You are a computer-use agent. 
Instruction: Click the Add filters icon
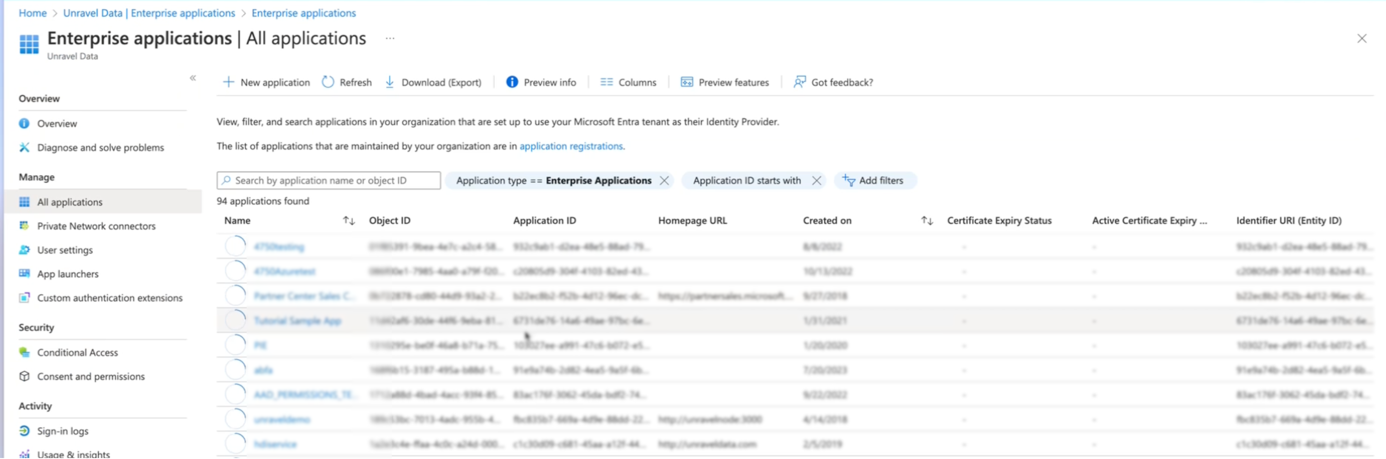tap(849, 180)
